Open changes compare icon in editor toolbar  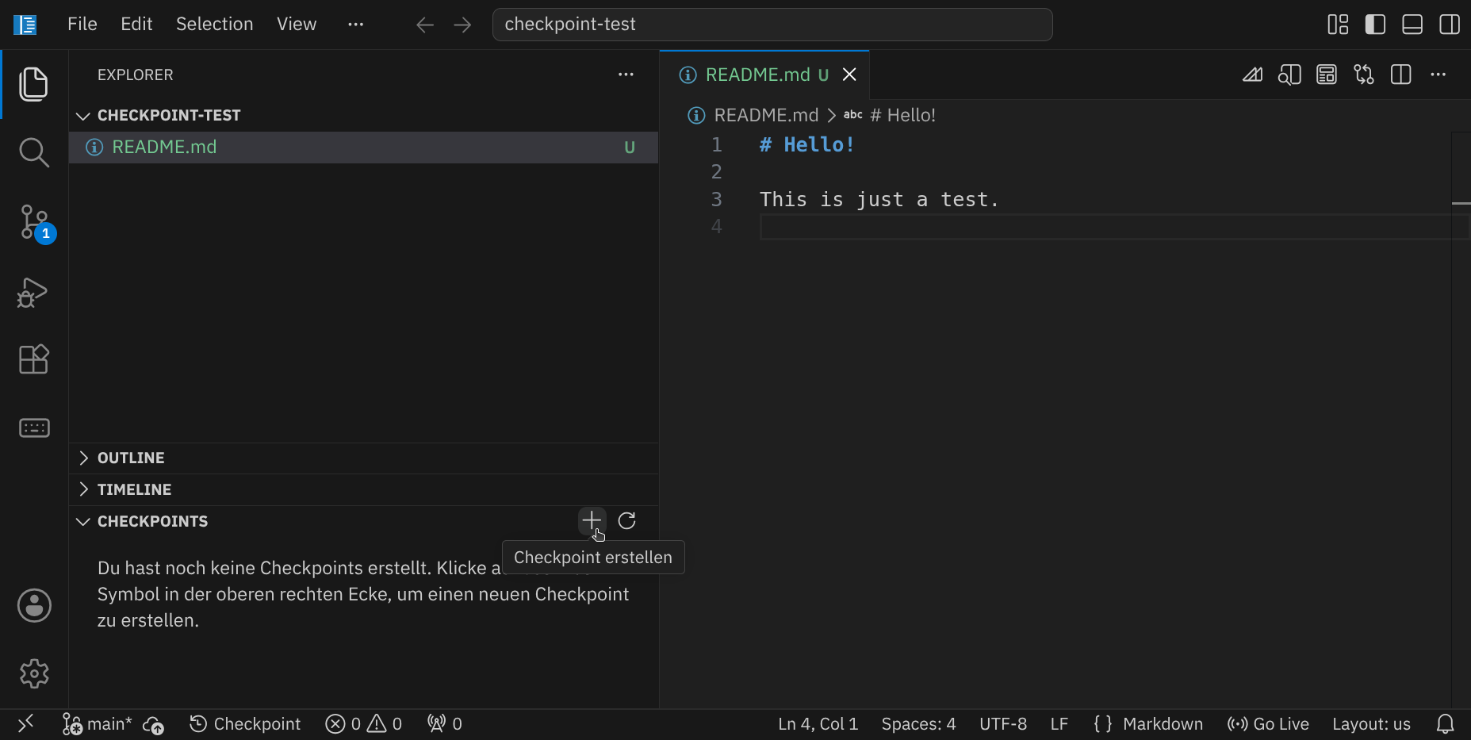[1364, 75]
